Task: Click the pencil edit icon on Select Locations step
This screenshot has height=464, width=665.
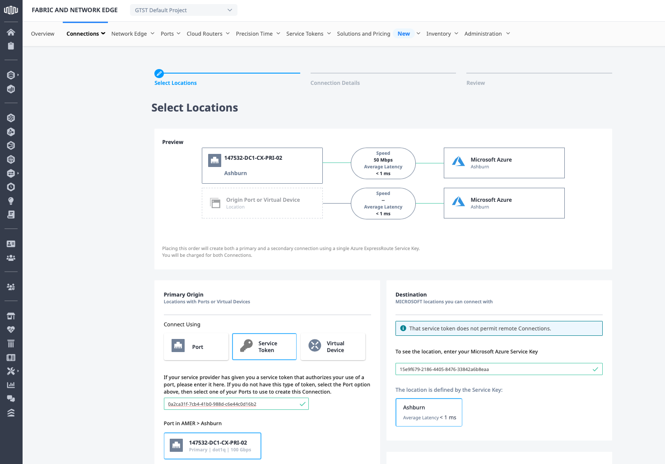Action: pos(159,73)
